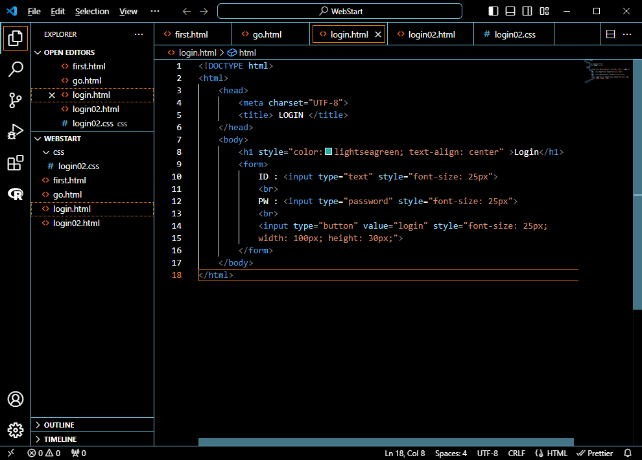Screen dimensions: 642x460
Task: Open the lightseagreen color swatch
Action: 328,152
